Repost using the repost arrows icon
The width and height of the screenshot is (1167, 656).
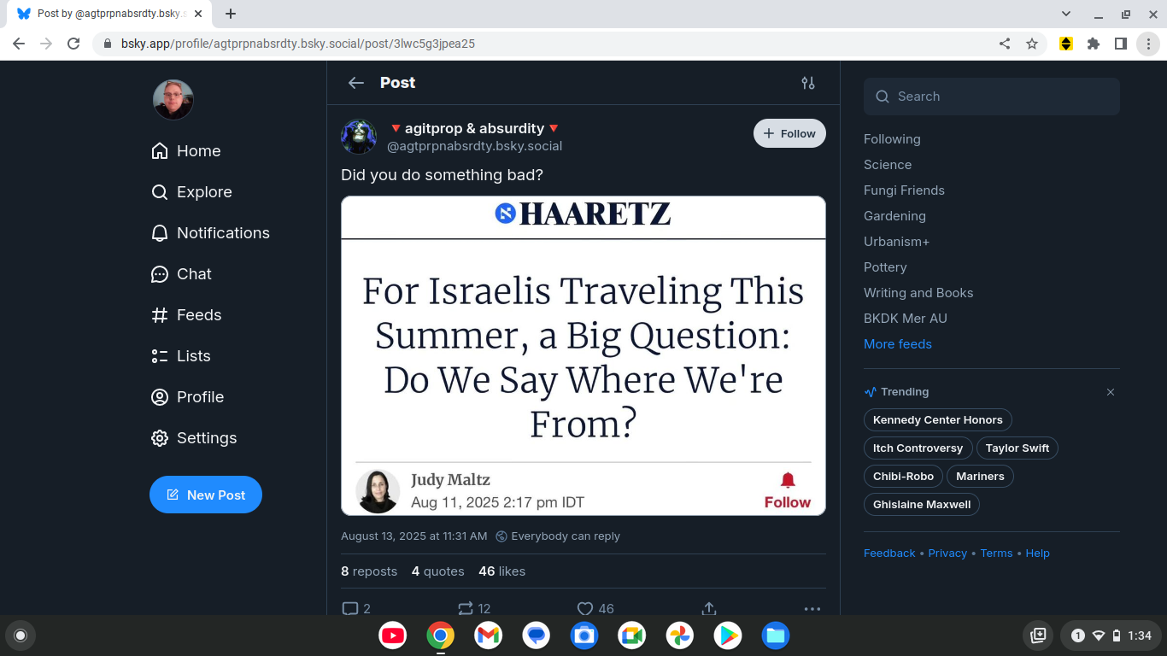pyautogui.click(x=465, y=608)
